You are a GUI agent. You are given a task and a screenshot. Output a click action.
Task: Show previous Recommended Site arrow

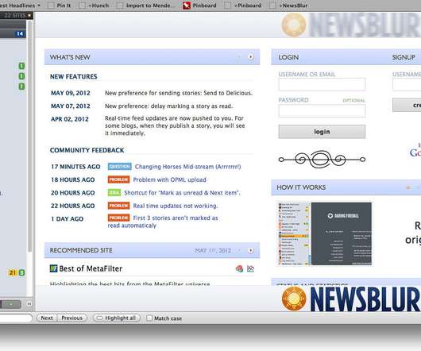click(240, 250)
